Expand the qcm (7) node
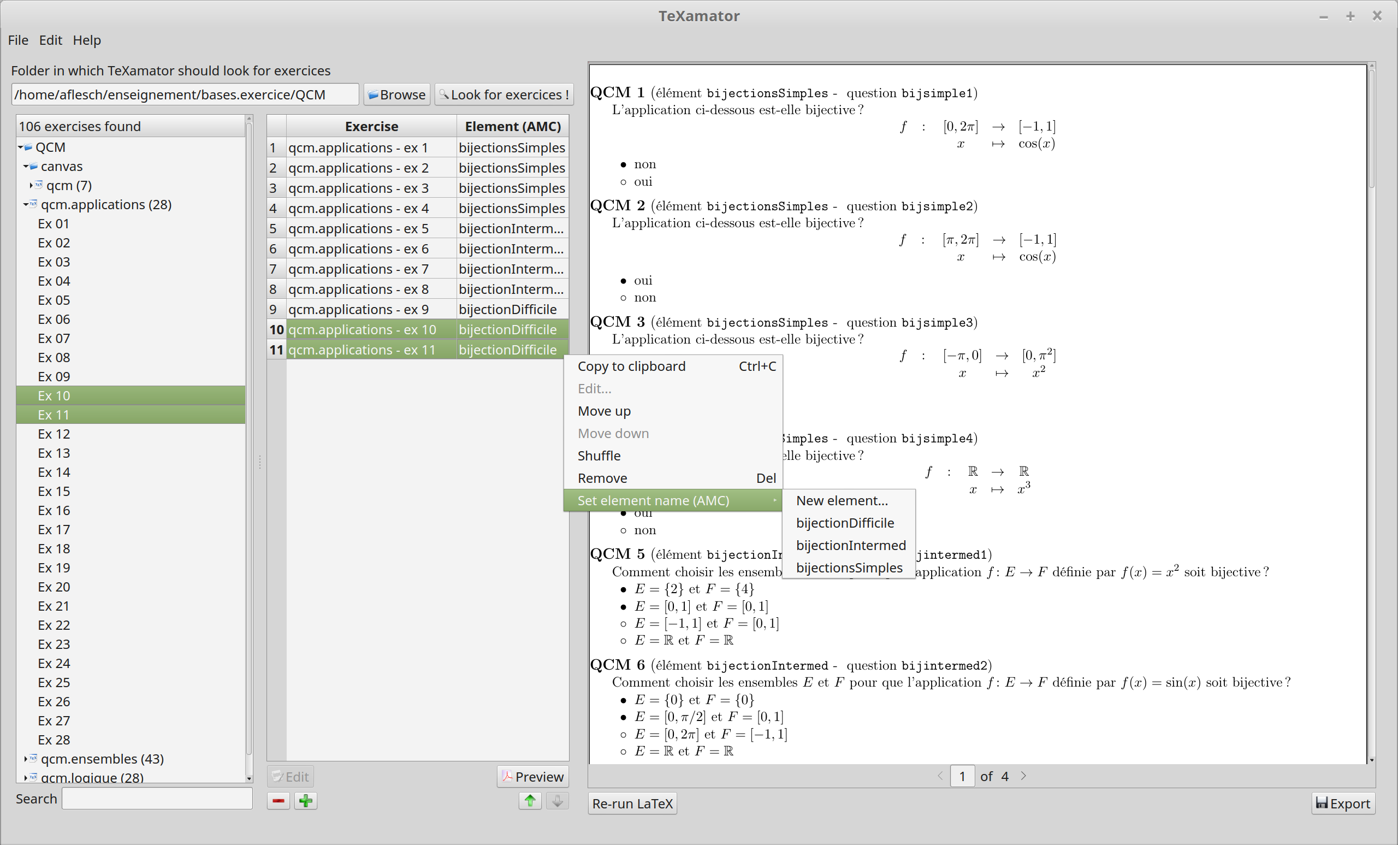This screenshot has width=1398, height=845. [31, 186]
